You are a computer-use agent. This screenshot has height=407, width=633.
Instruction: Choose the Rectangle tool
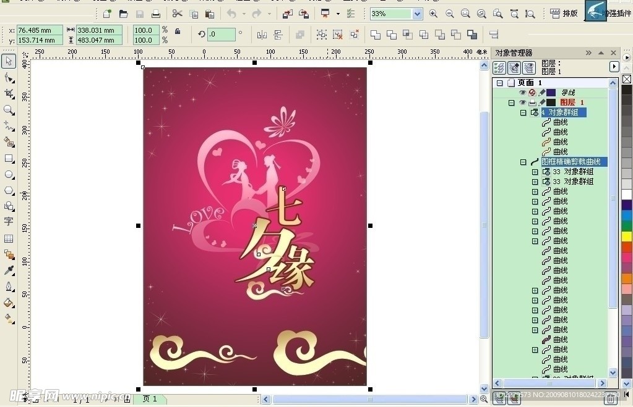9,159
